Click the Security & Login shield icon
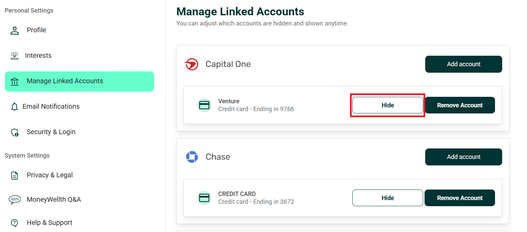 (x=15, y=132)
